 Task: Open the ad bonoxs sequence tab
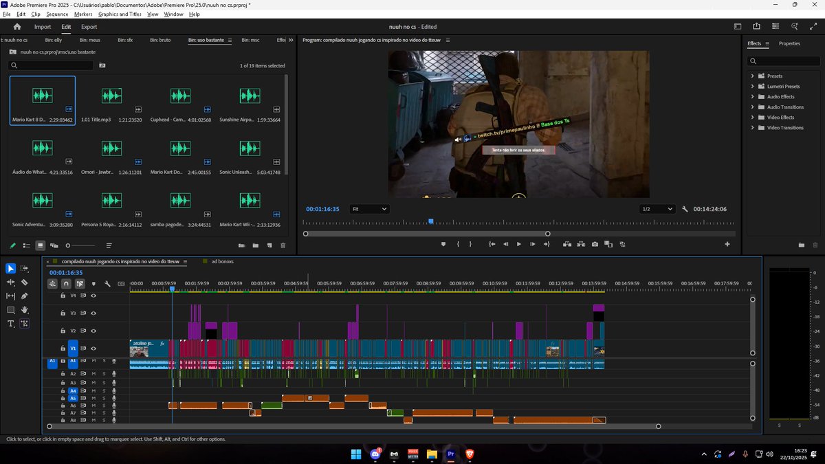coord(222,261)
